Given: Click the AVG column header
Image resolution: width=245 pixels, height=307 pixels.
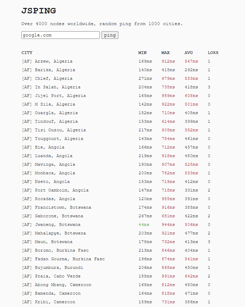Looking at the screenshot, I should click(189, 53).
